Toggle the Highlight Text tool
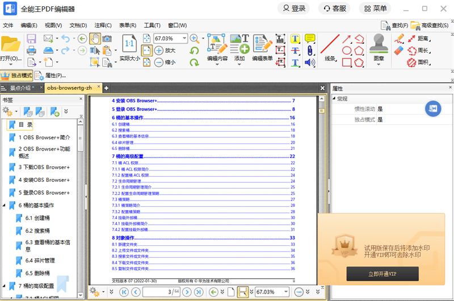Screen dimensions: 454x301 coord(295,38)
